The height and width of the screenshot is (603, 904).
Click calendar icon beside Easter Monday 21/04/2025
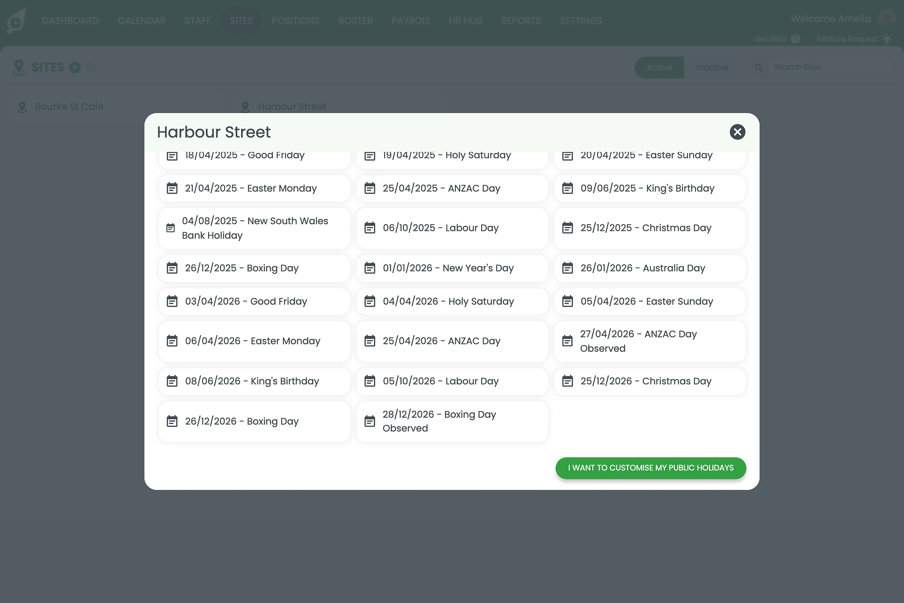(x=172, y=188)
